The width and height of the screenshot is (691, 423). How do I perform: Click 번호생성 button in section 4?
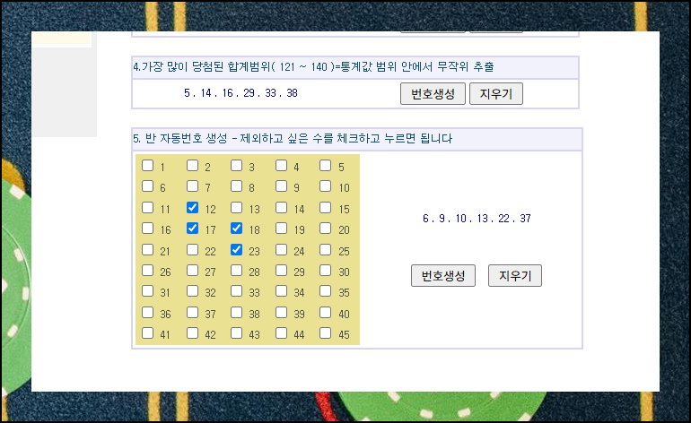pos(433,94)
